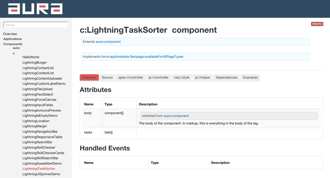Open the js://helper tab
This screenshot has height=178, width=330.
pyautogui.click(x=202, y=78)
